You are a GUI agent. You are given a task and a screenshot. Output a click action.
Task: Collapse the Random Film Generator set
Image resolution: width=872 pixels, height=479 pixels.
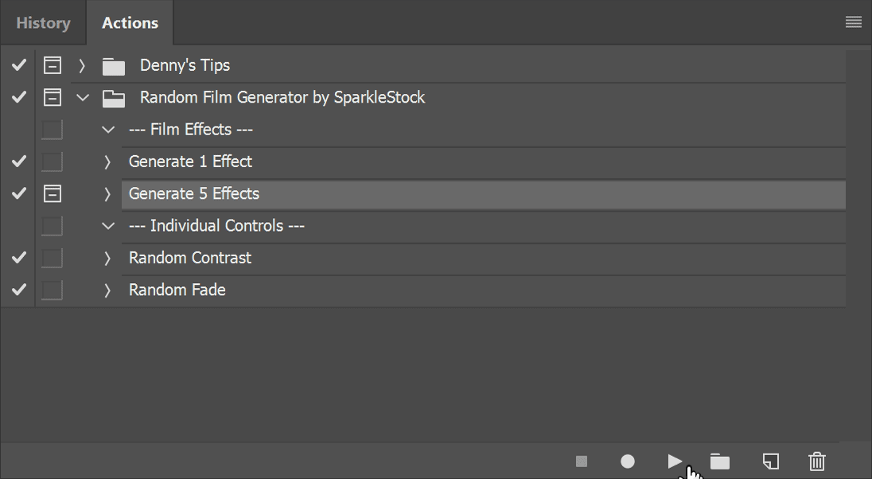pyautogui.click(x=82, y=97)
